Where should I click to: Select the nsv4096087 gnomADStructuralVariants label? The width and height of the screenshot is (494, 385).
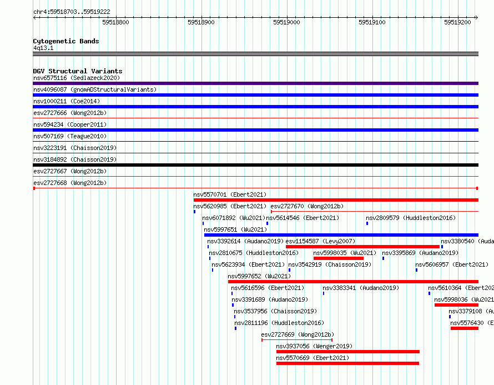(x=95, y=89)
